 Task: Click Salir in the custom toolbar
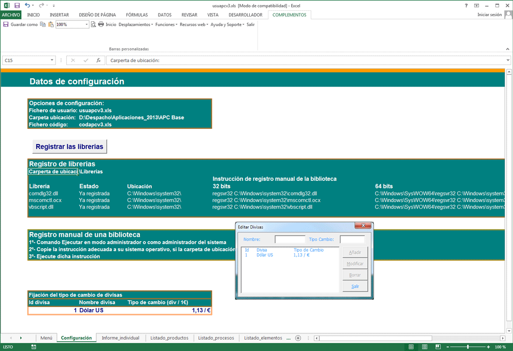coord(251,24)
